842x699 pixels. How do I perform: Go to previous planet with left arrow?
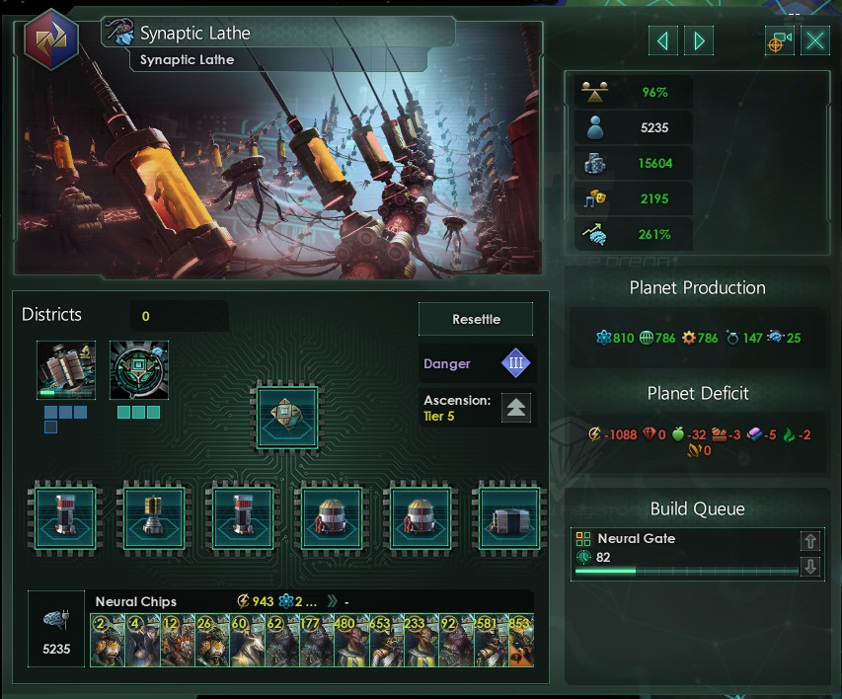(x=662, y=40)
